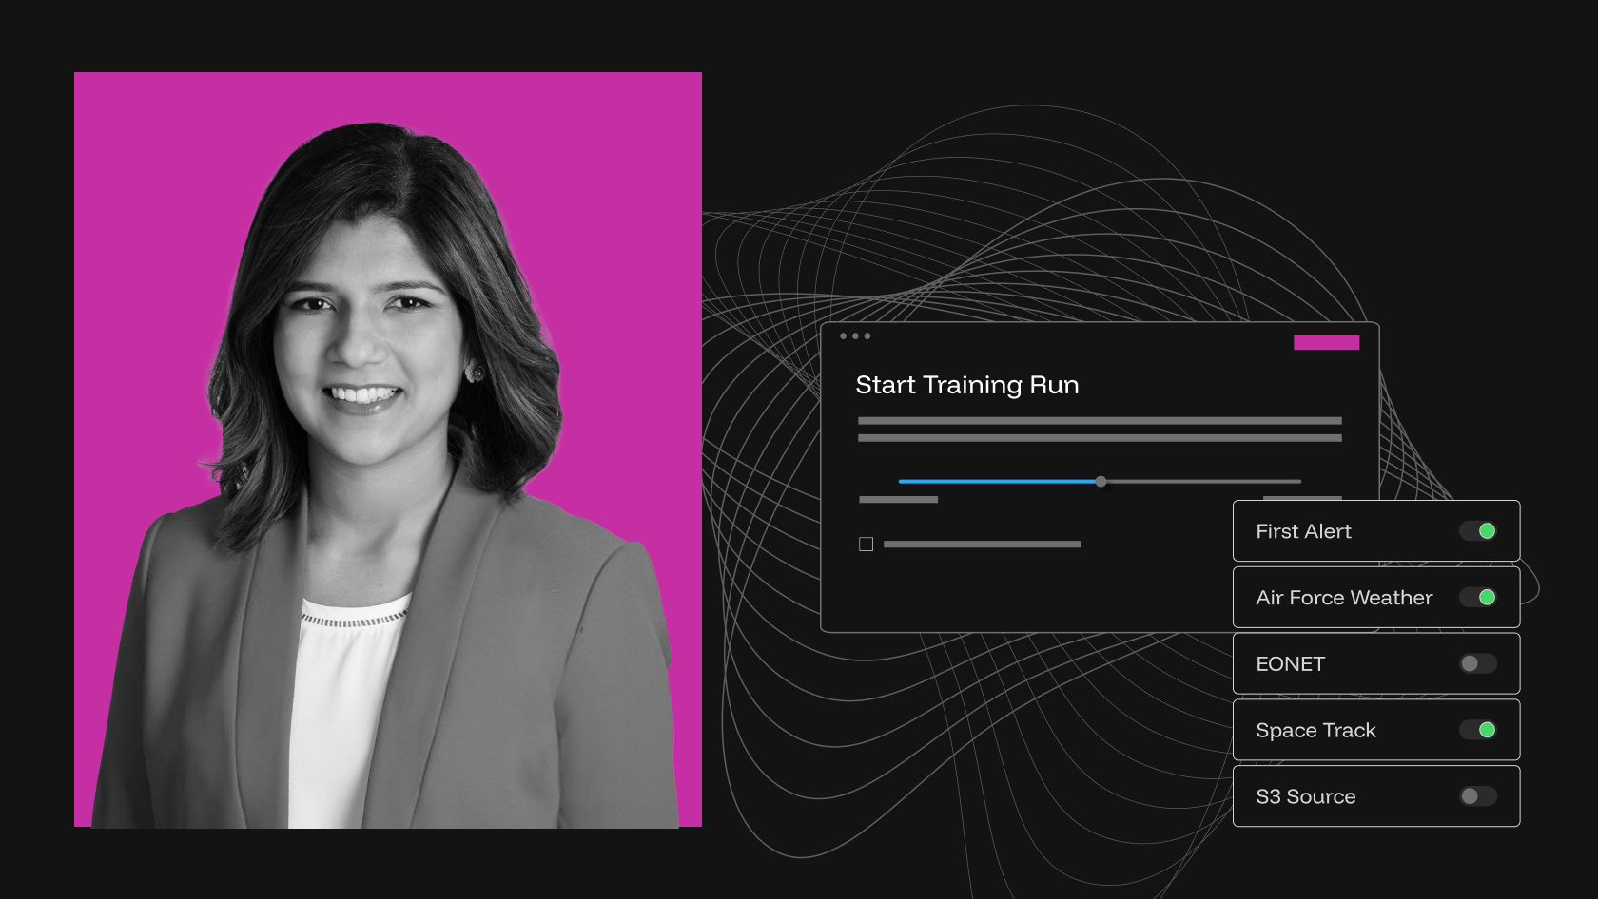Click the S3 Source label text

click(1305, 797)
